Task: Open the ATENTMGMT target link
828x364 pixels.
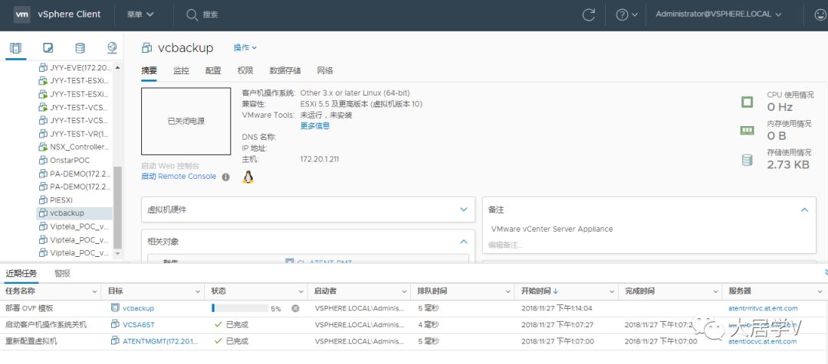Action: click(160, 341)
